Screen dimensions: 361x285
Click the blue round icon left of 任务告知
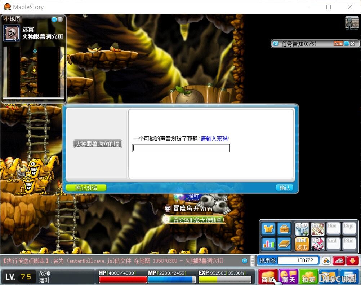(276, 43)
